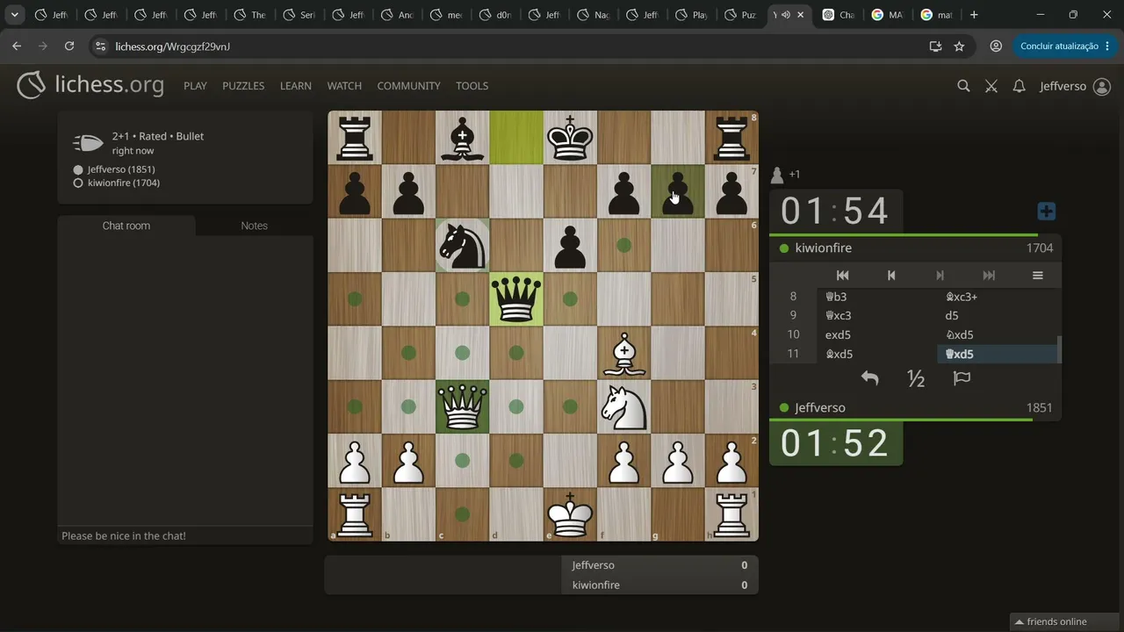Click the address bar URL
This screenshot has width=1124, height=632.
(172, 46)
